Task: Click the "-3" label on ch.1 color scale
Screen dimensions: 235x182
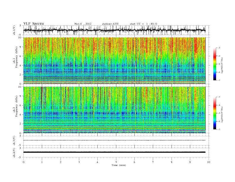Action: (x=219, y=48)
